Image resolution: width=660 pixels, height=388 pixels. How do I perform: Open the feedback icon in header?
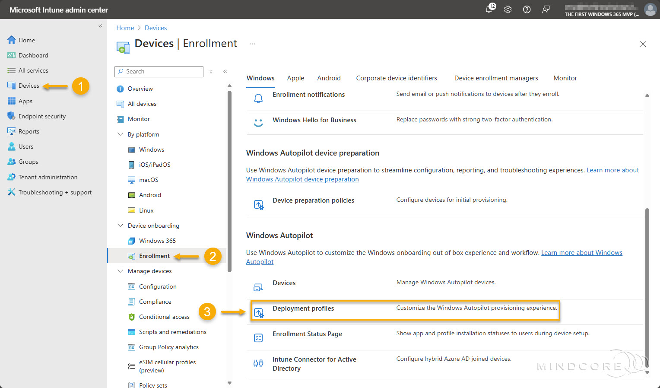click(546, 10)
